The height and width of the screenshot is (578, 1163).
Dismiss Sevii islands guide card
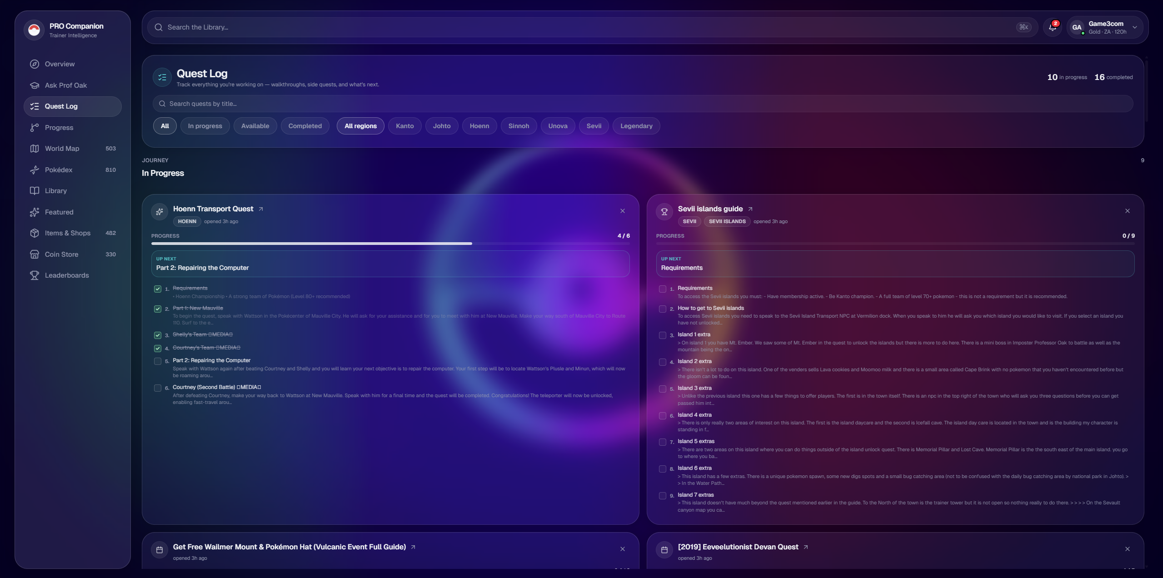coord(1127,211)
